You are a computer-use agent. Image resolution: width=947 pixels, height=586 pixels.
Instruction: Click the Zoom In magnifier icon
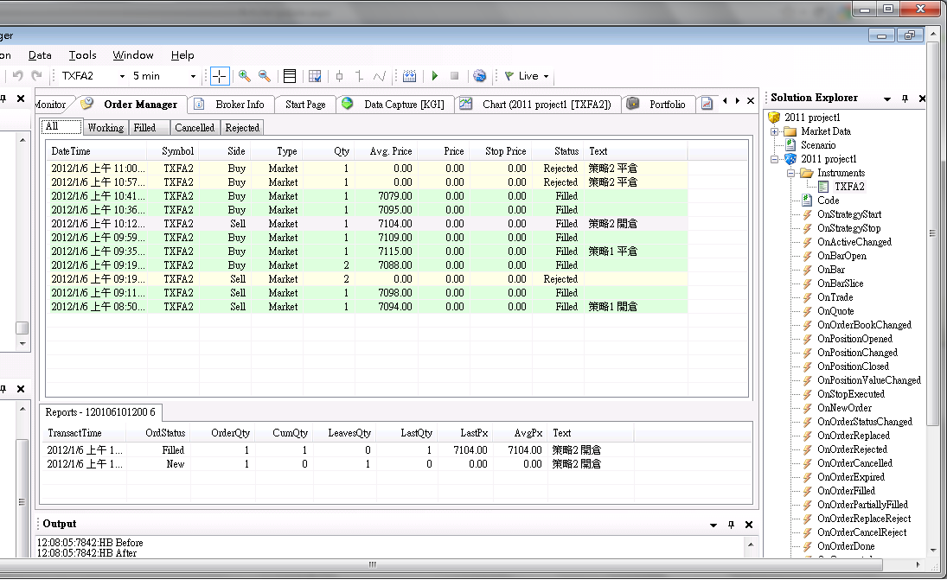click(245, 76)
